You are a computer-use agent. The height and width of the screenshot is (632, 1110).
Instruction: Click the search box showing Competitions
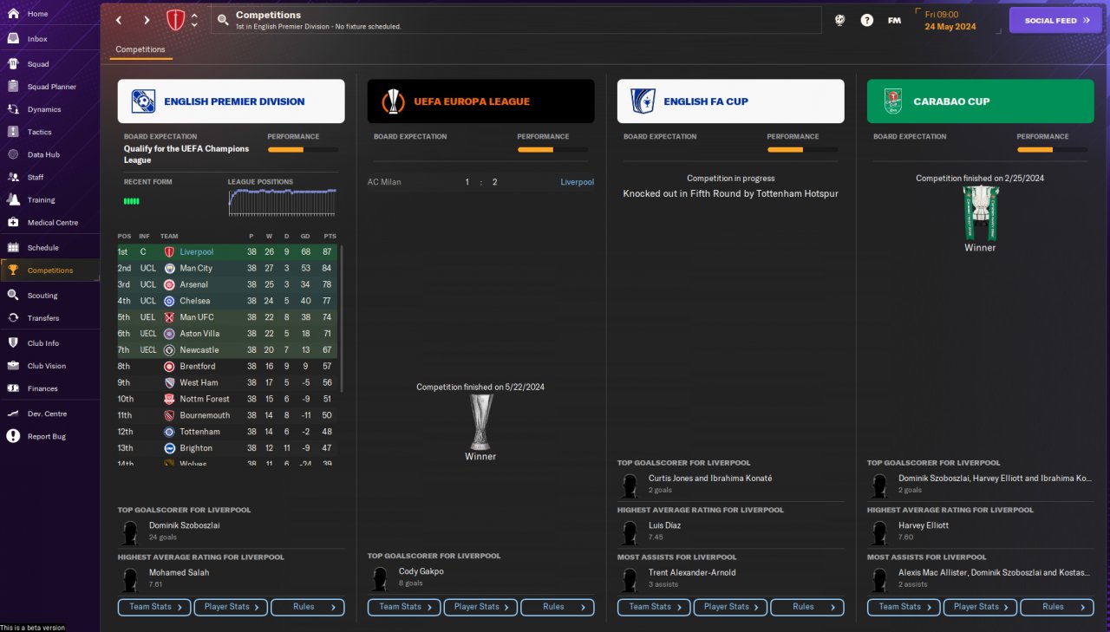coord(516,20)
